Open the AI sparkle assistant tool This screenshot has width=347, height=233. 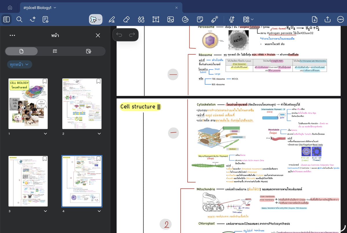32,19
